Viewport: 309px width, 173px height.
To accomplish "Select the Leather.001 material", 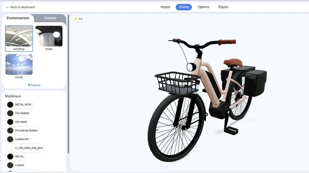I will [x=18, y=139].
